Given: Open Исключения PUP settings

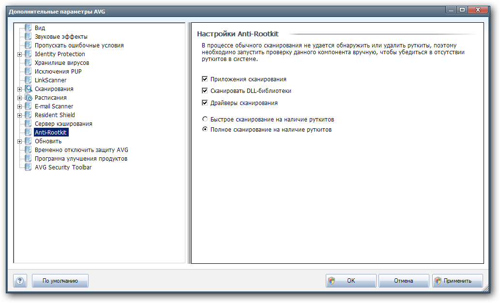Looking at the screenshot, I should (x=58, y=72).
